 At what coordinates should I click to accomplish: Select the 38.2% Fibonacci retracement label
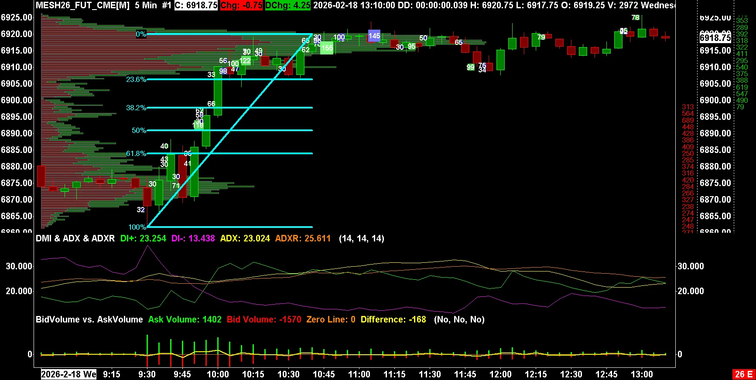(x=136, y=108)
